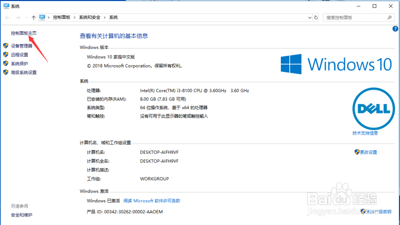Image resolution: width=400 pixels, height=225 pixels.
Task: Refresh the control panel page
Action: click(x=316, y=18)
